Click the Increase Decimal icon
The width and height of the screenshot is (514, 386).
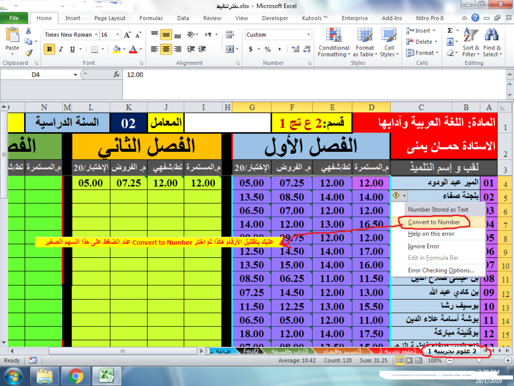tap(295, 49)
